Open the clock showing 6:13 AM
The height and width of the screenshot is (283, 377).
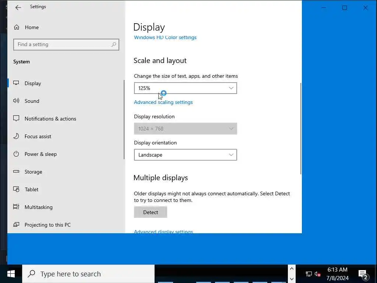tap(337, 274)
